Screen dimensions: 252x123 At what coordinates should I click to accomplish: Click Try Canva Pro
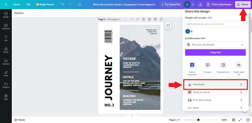[171, 5]
